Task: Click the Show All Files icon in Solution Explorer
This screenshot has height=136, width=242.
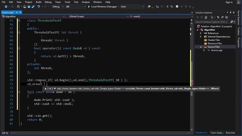Action: point(226,17)
